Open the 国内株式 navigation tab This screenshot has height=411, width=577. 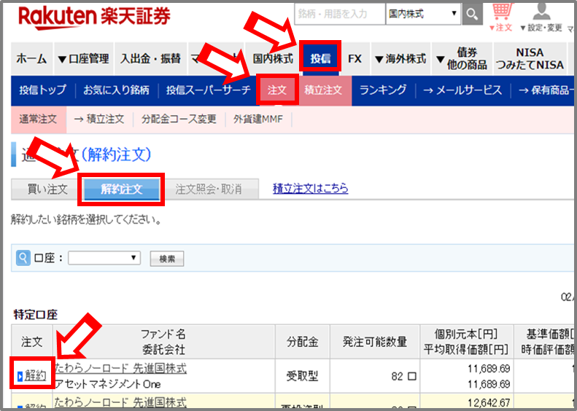(273, 59)
